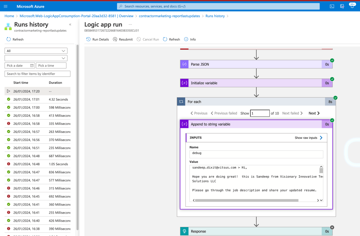
Task: Open the All status filter dropdown
Action: tap(36, 51)
